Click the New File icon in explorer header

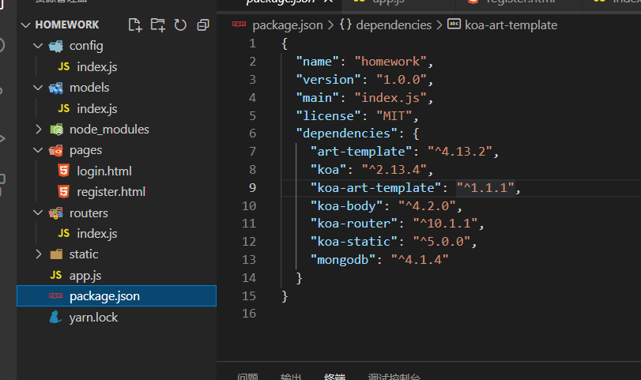pyautogui.click(x=135, y=25)
